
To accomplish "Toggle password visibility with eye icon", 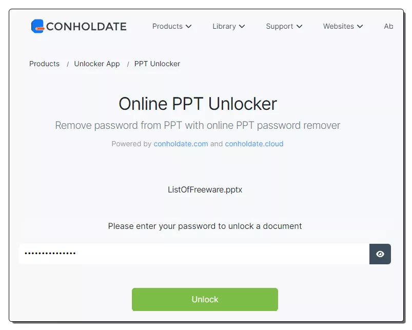I will tap(380, 254).
